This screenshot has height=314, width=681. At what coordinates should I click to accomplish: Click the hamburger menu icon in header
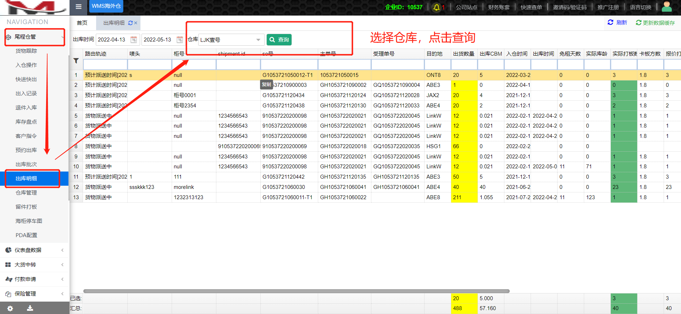click(78, 7)
